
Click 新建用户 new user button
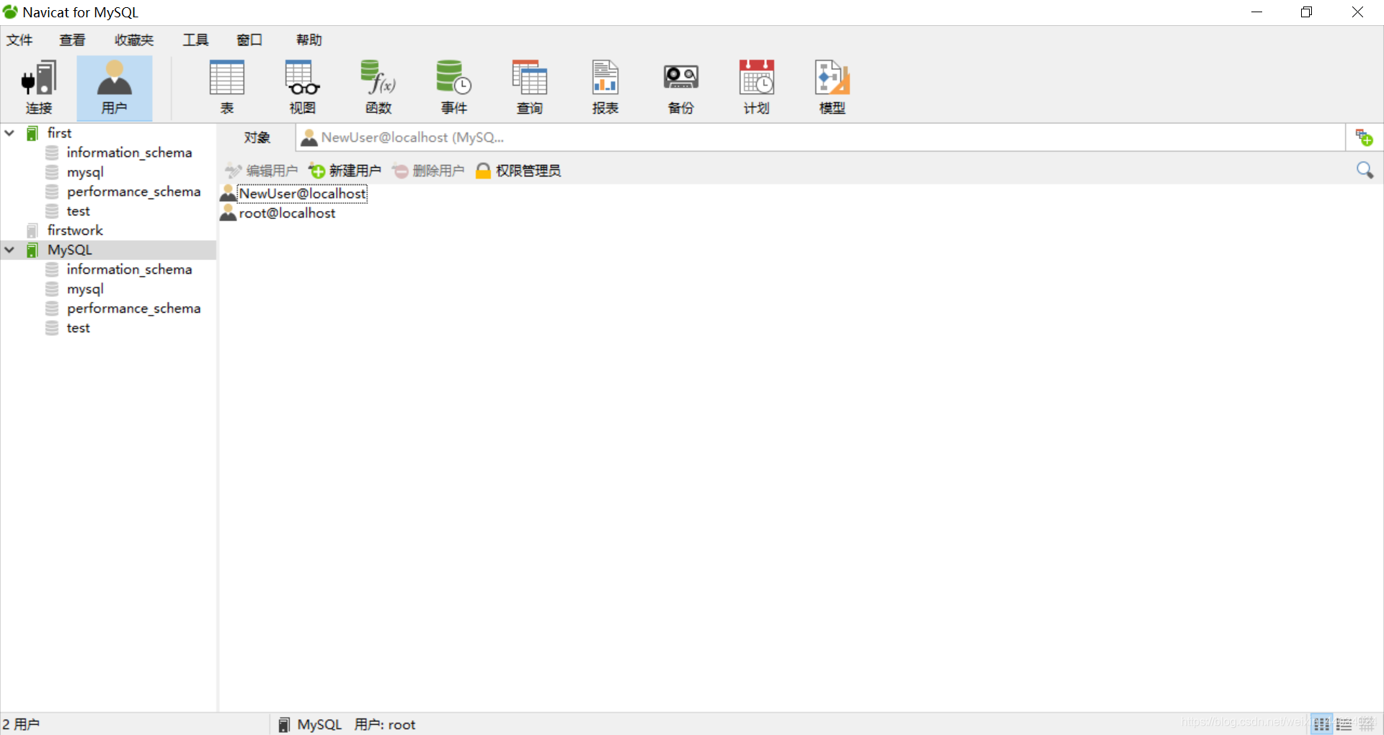[345, 171]
